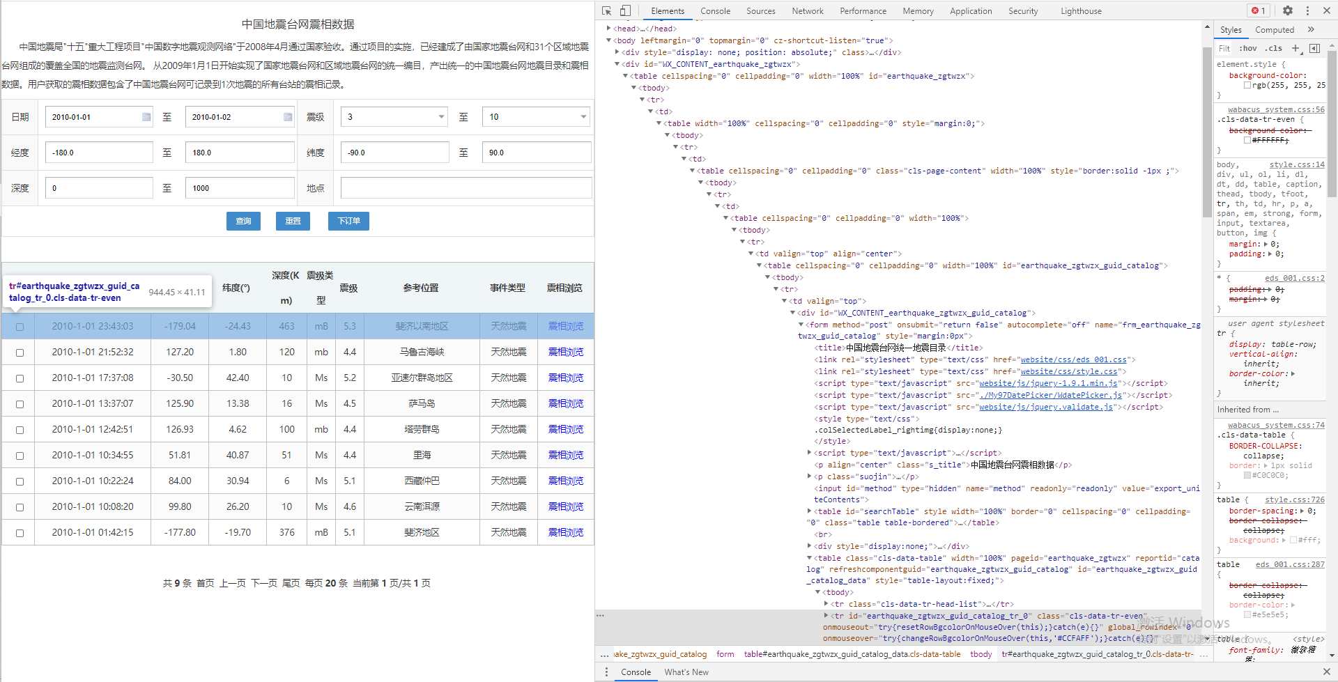Click the empty 地点 location input field
This screenshot has width=1338, height=682.
pos(466,188)
